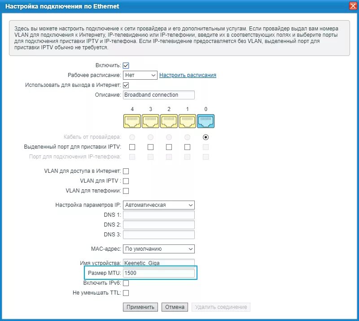This screenshot has height=321, width=359.
Task: Click the Описание text field
Action: pyautogui.click(x=159, y=95)
